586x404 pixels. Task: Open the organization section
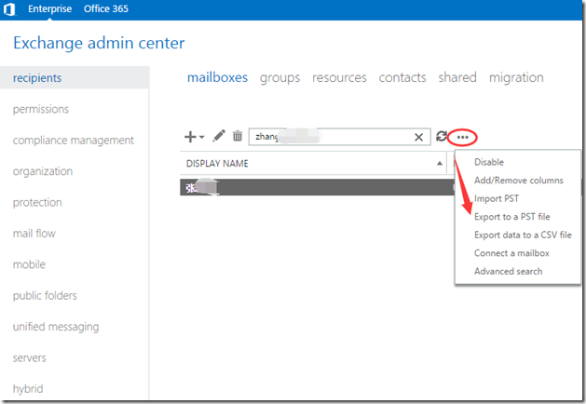tap(43, 171)
